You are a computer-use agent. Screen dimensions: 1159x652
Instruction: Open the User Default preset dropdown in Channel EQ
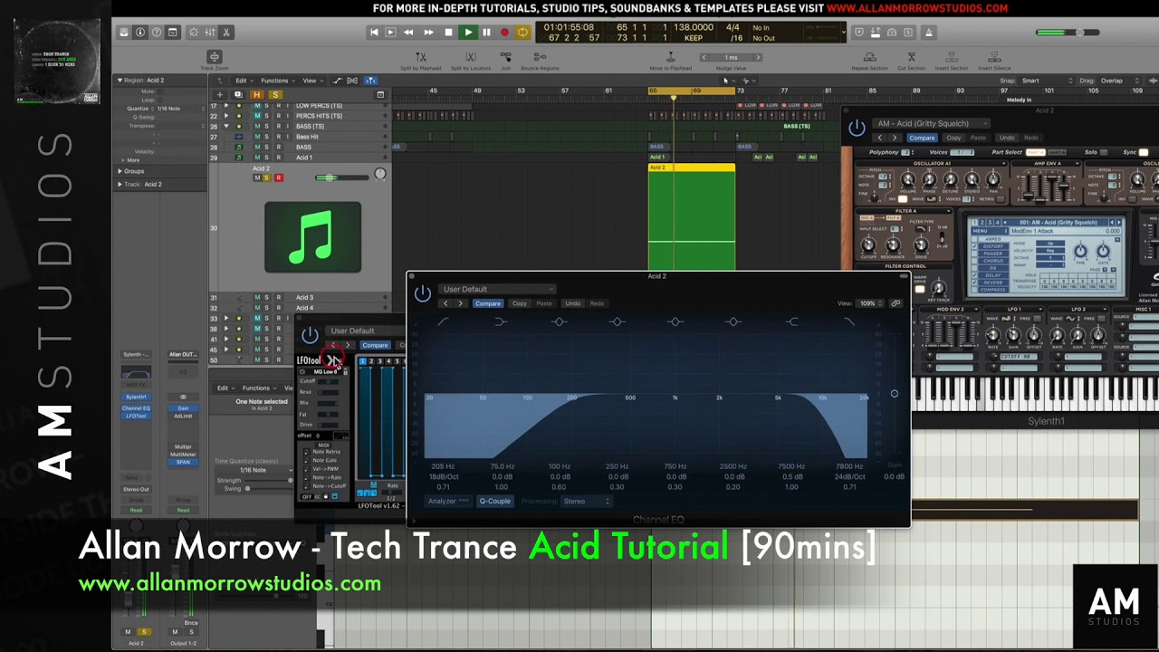(496, 289)
